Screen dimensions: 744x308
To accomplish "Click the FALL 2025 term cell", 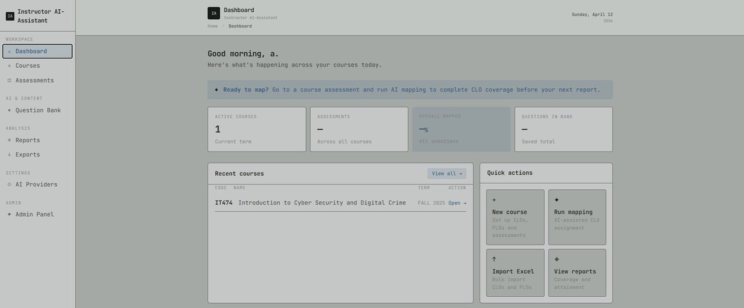I will point(431,203).
